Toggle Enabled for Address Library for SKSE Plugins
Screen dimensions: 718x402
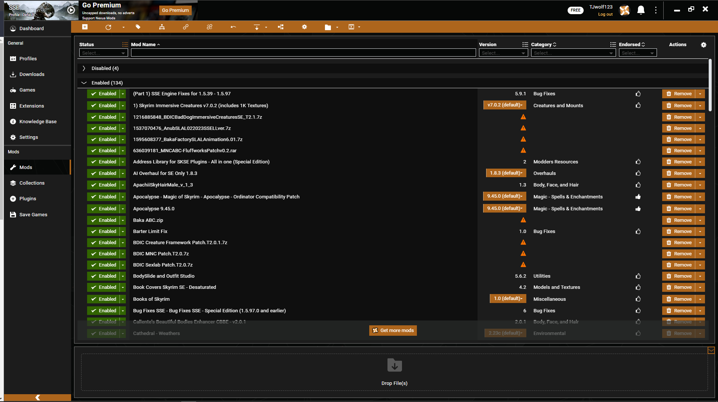click(103, 162)
